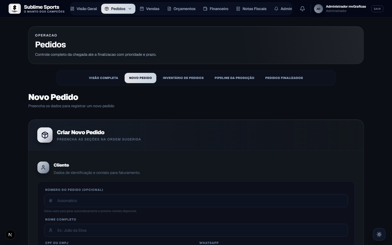Click the Sublime Sports logo icon

(15, 9)
